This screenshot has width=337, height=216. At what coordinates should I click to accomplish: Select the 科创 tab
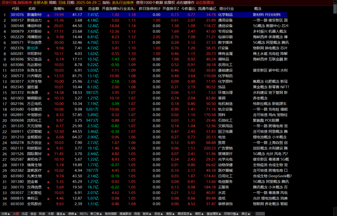(42, 214)
